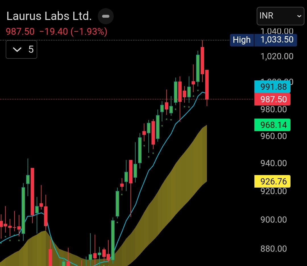Click the minus icon beside Laurus Labs Ltd.
This screenshot has width=307, height=266.
coord(106,16)
